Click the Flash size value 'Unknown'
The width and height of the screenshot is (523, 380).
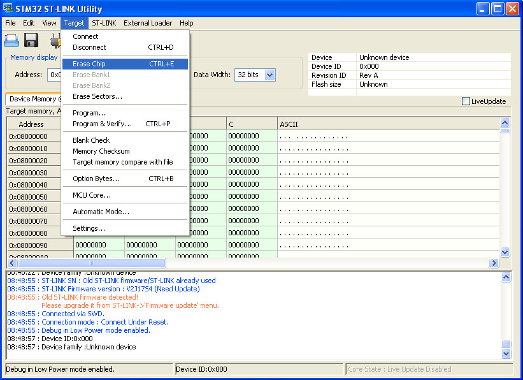[x=373, y=85]
